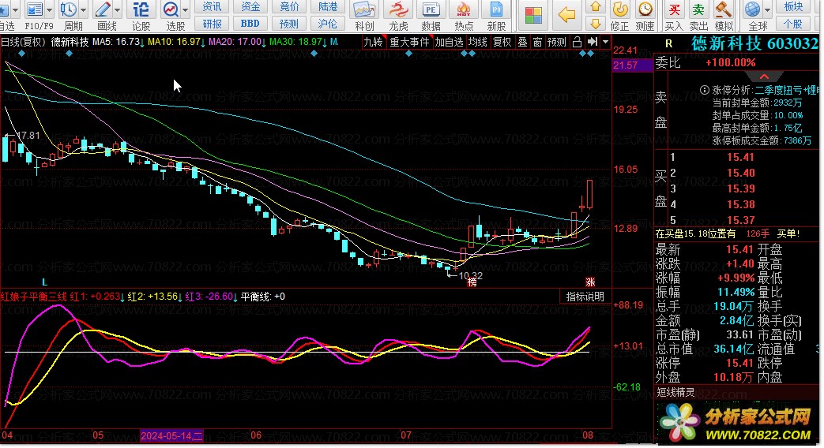
Task: Collapse the red chevron above 涨停分析
Action: pos(764,77)
